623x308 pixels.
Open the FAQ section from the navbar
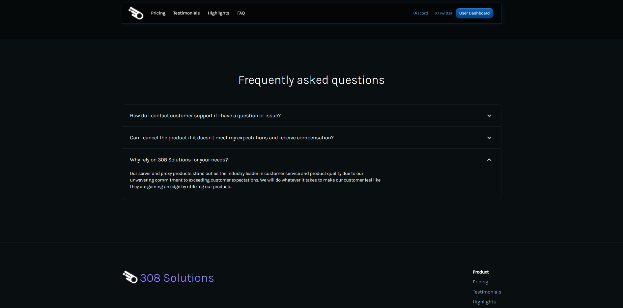click(241, 13)
